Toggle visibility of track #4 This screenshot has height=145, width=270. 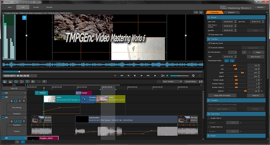pyautogui.click(x=3, y=93)
